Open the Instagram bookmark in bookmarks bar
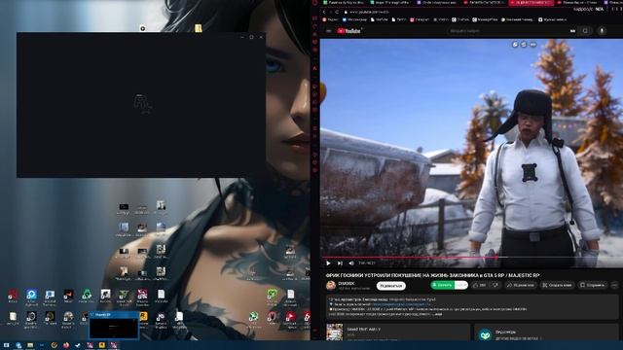 point(420,19)
